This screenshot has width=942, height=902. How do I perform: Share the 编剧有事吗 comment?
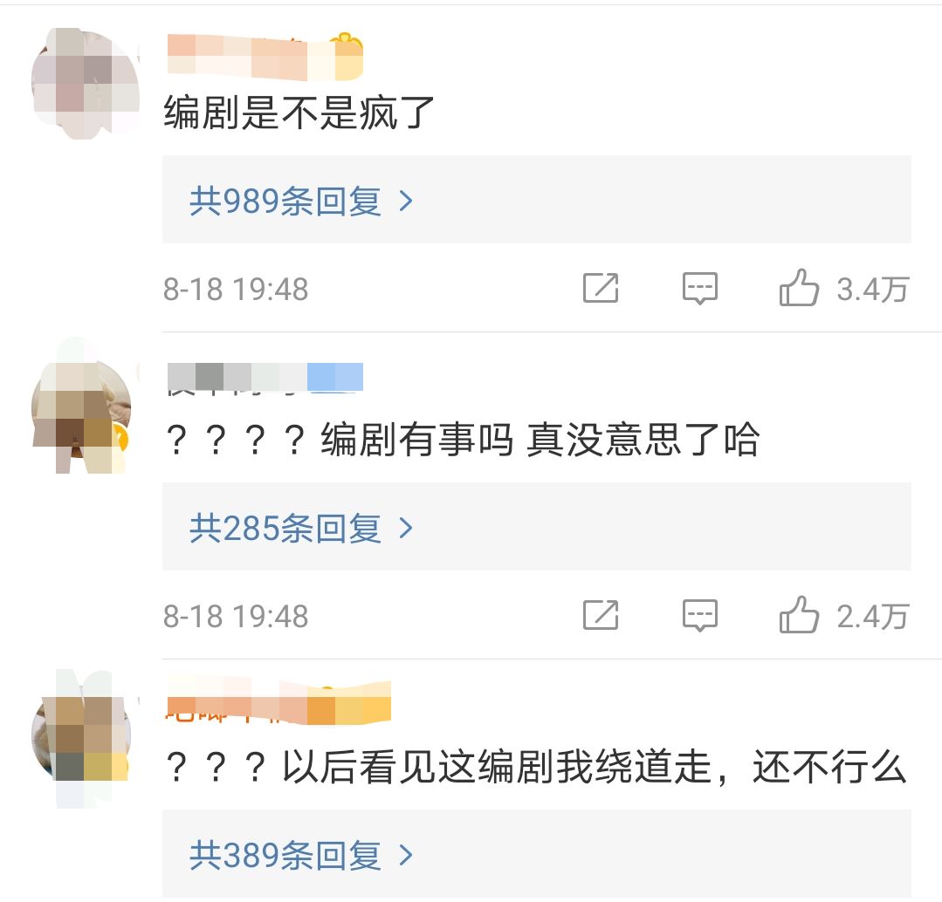click(x=601, y=614)
